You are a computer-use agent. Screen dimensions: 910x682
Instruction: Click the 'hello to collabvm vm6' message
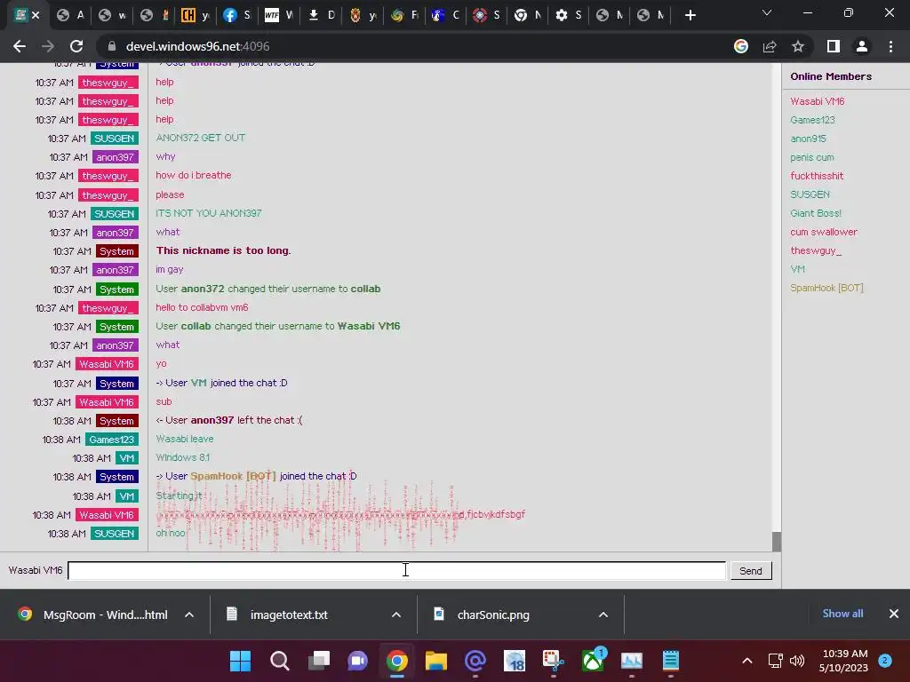(202, 307)
